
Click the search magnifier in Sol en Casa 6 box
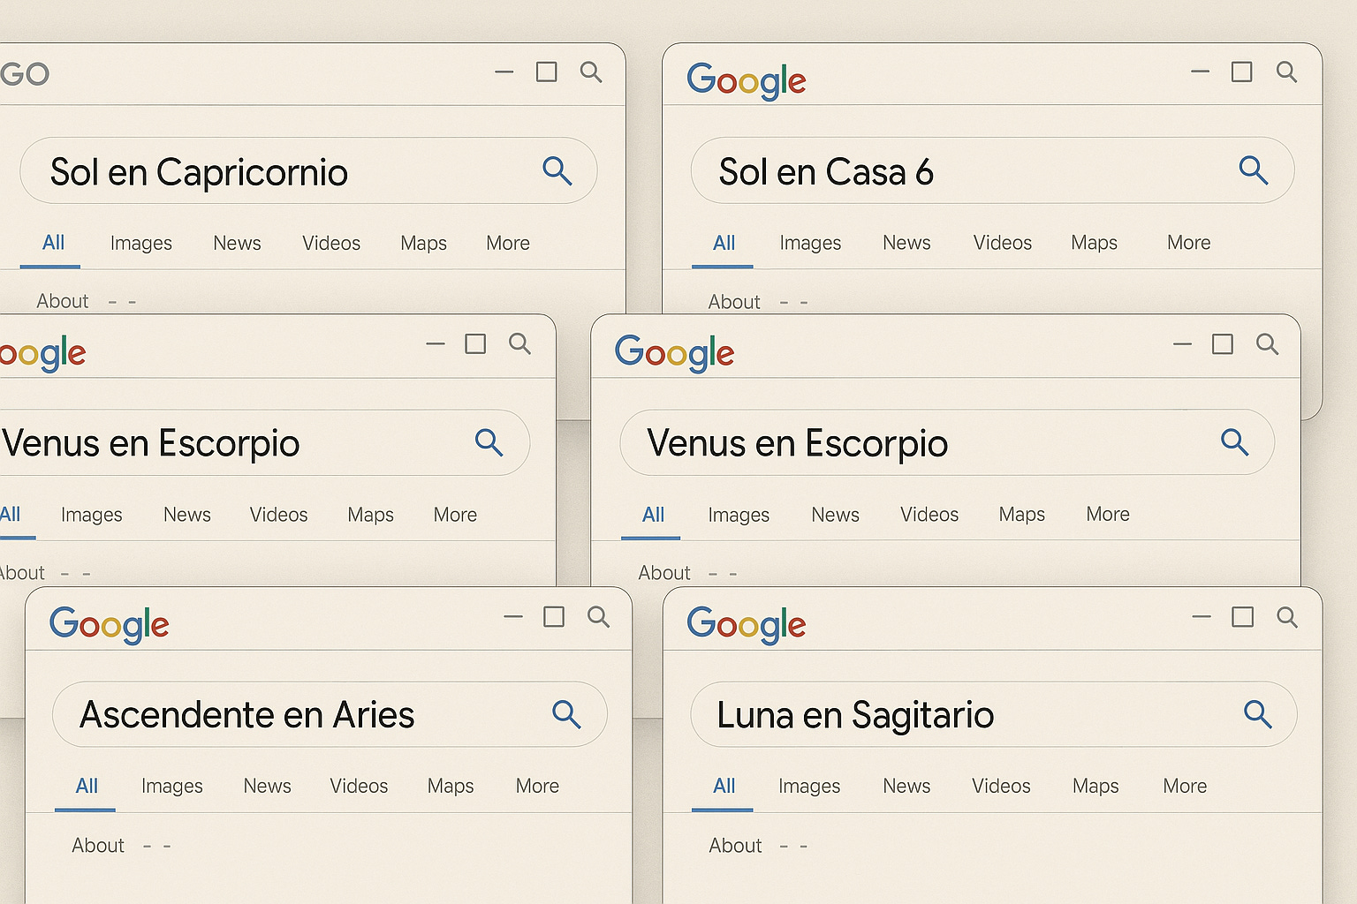(1254, 169)
